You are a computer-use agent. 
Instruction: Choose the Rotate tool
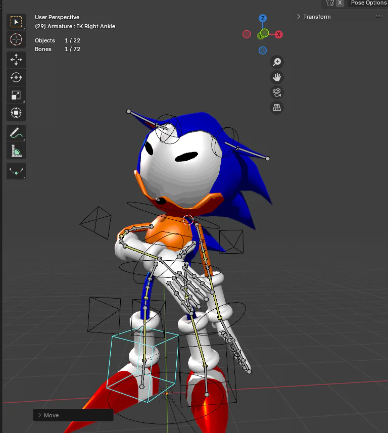[x=16, y=77]
